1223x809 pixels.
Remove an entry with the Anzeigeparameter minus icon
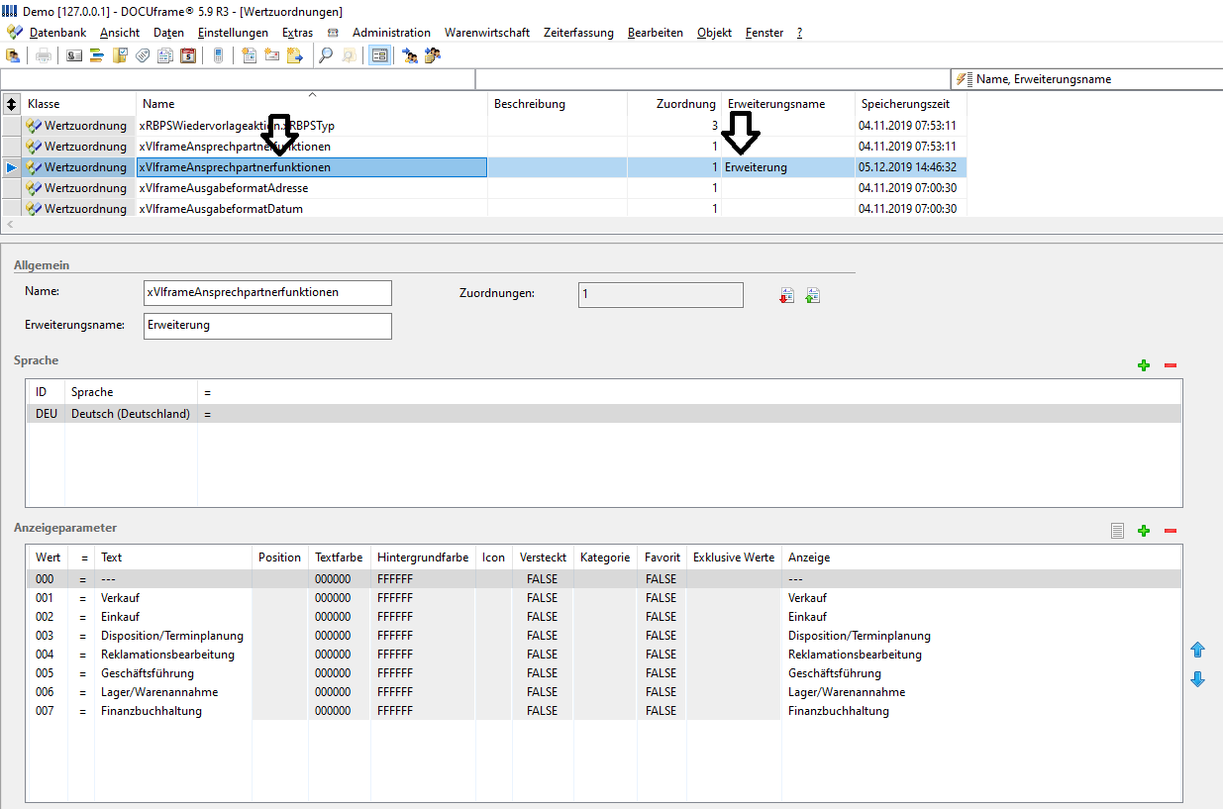click(x=1171, y=531)
